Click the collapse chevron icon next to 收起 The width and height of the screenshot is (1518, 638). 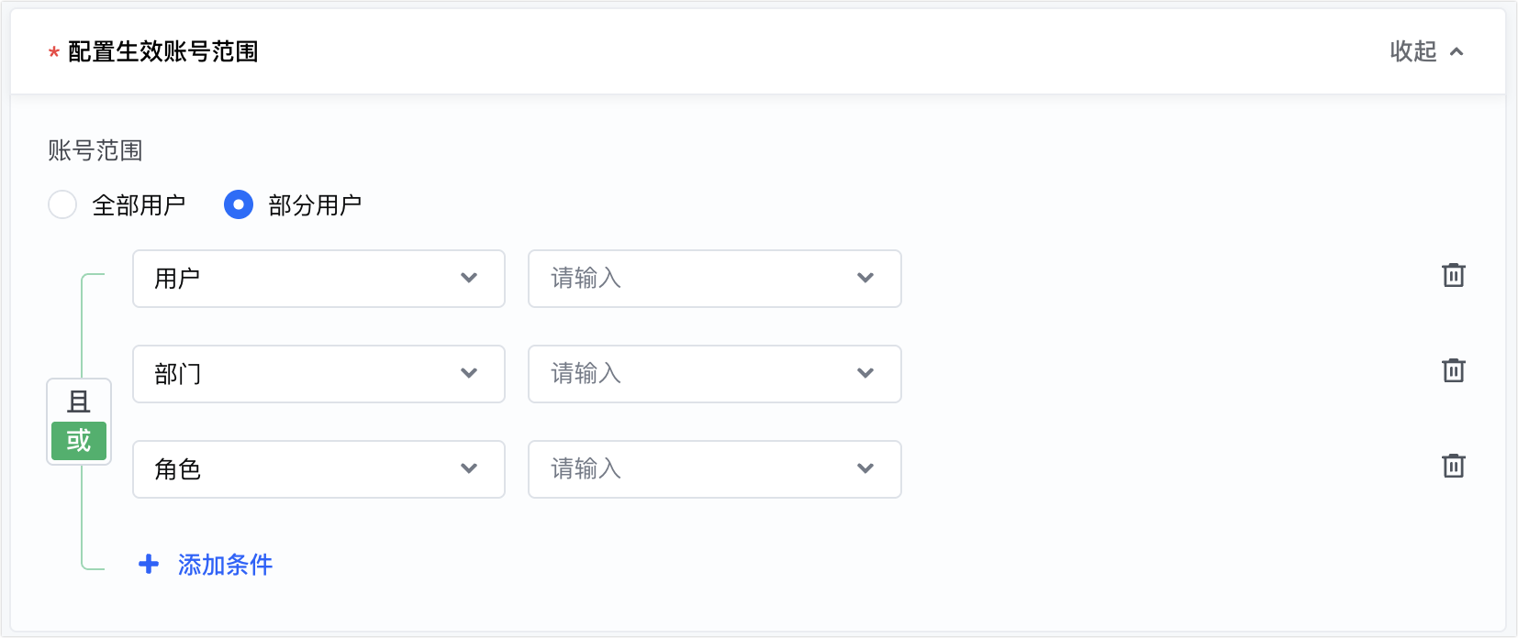[1457, 51]
